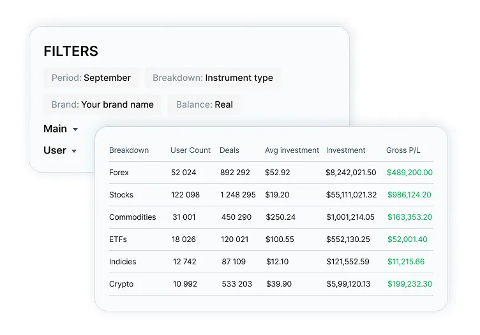Click Forex investment $8,242,021.50

coord(351,173)
